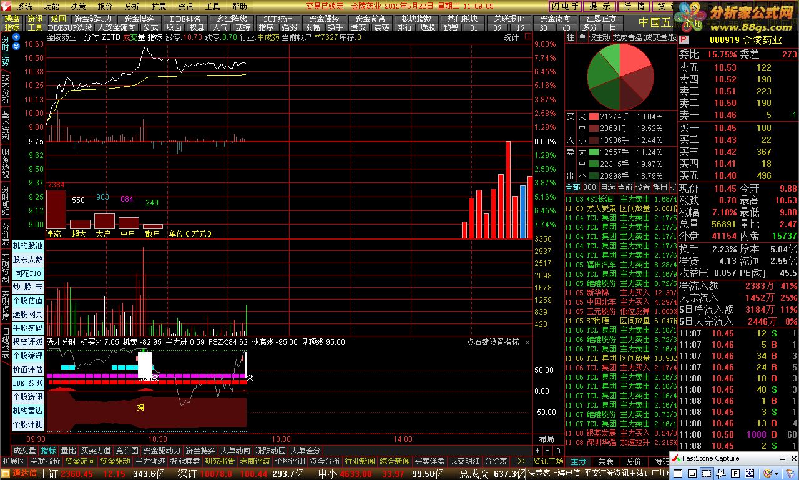
Task: Click first FastStone Capture toolbar icon
Action: [677, 473]
